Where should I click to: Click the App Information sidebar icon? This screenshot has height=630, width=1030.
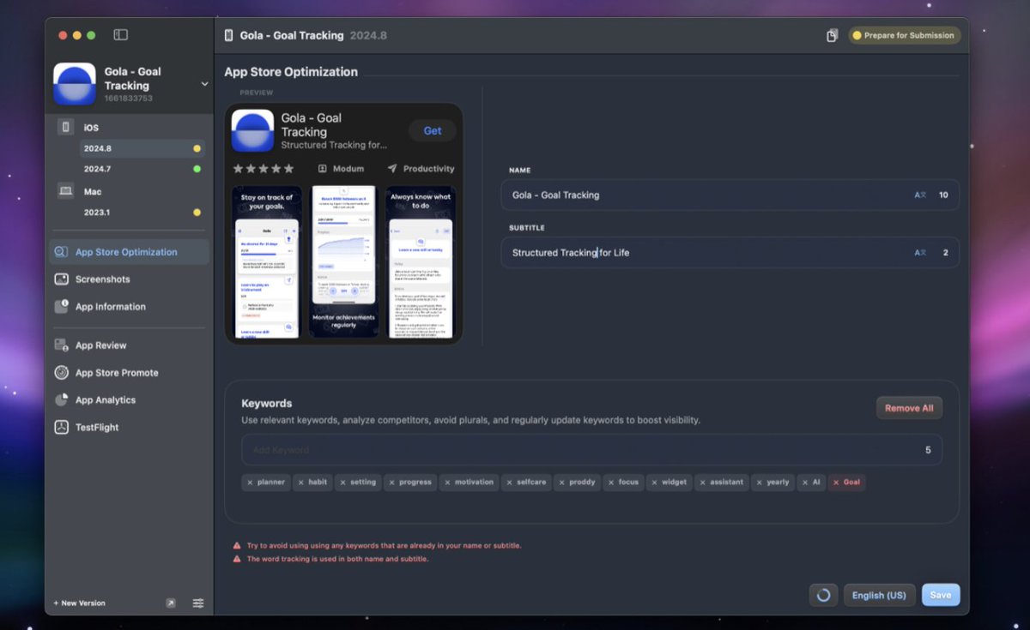[x=61, y=307]
